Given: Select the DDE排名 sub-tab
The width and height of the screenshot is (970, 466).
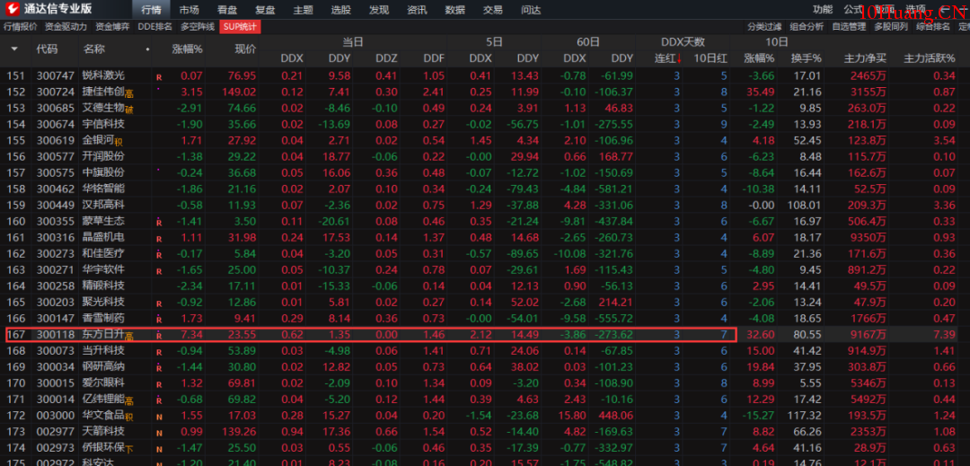Looking at the screenshot, I should [154, 27].
